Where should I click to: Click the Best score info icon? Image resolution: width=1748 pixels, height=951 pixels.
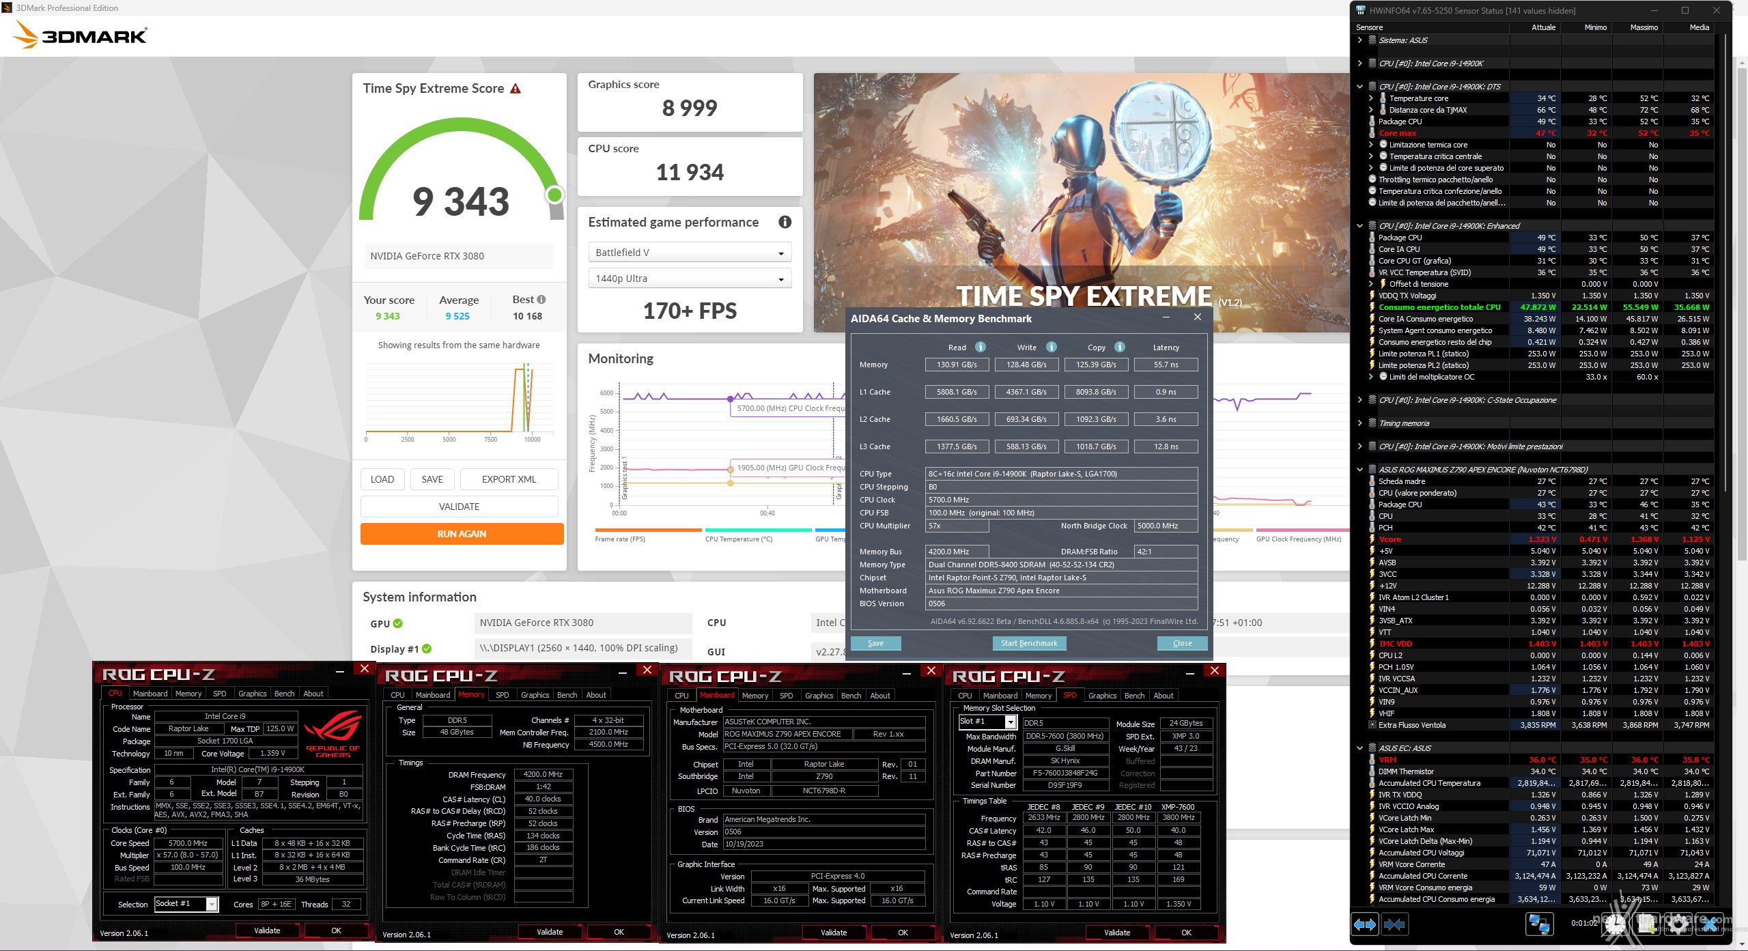click(x=541, y=299)
